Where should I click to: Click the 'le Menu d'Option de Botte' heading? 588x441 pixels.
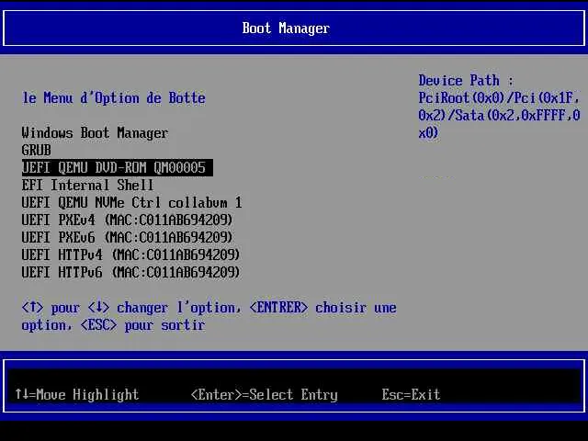click(x=114, y=98)
